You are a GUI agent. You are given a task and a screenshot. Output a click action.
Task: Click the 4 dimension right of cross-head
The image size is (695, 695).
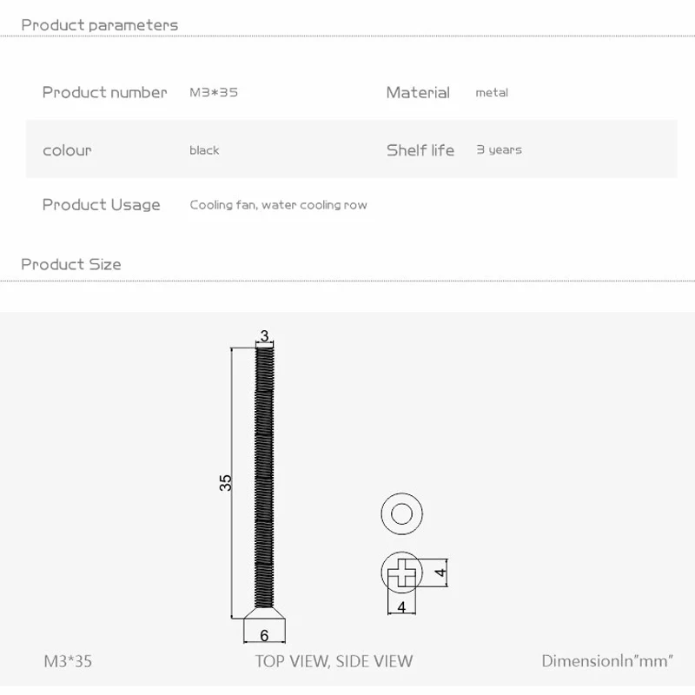click(x=440, y=573)
